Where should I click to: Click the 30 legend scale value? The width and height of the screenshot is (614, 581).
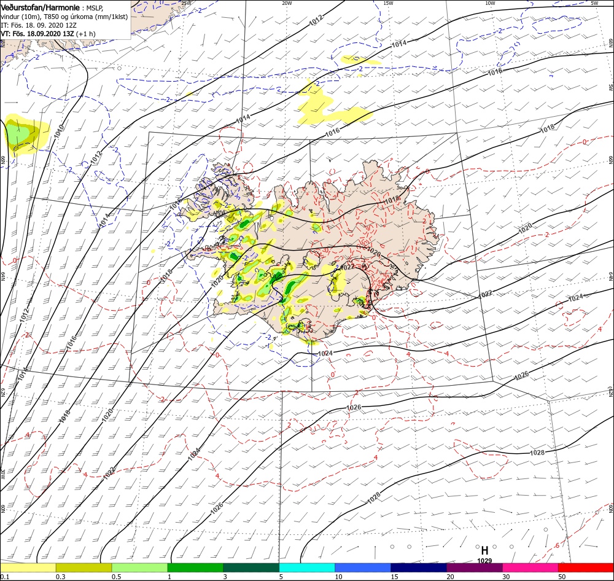point(506,577)
